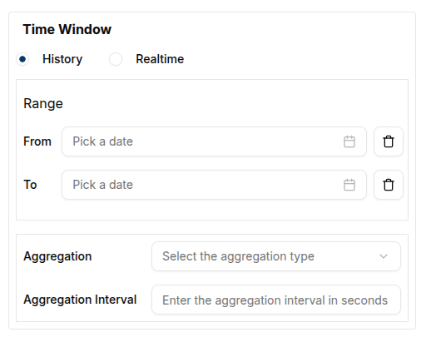This screenshot has height=342, width=431.
Task: Expand the Aggregation dropdown chevron
Action: [384, 256]
